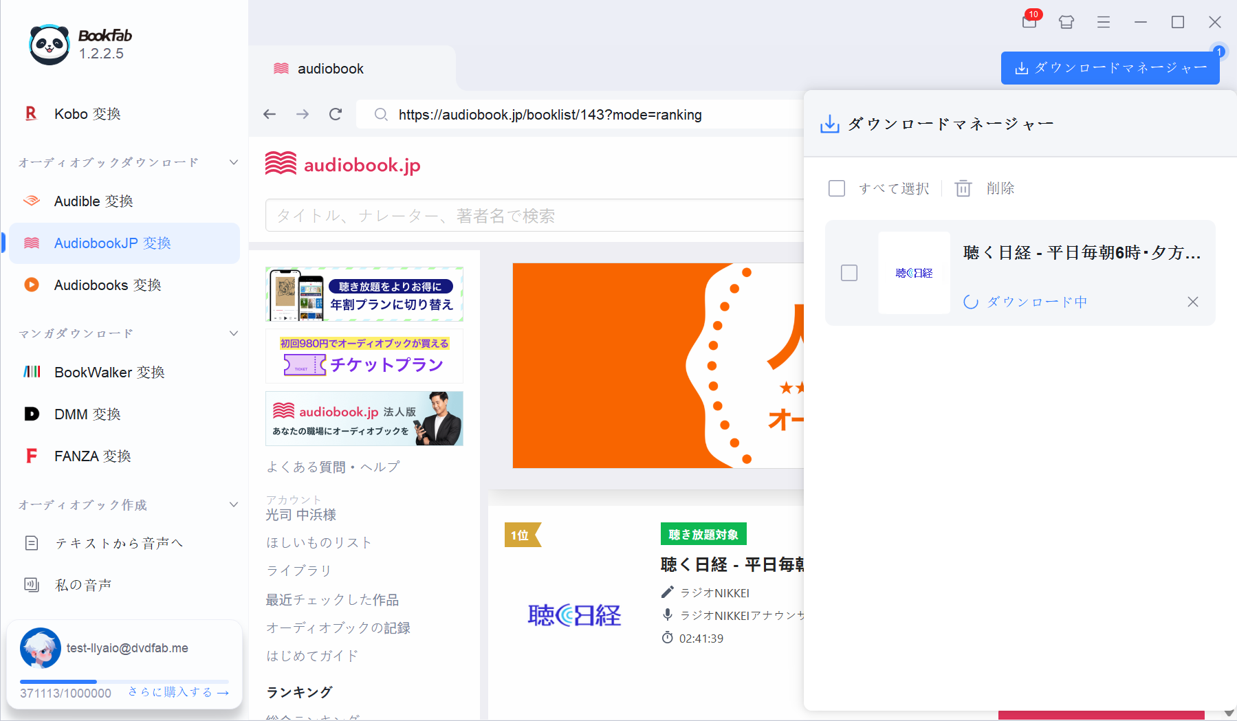Open the theme skin icon
The height and width of the screenshot is (721, 1237).
click(x=1066, y=22)
